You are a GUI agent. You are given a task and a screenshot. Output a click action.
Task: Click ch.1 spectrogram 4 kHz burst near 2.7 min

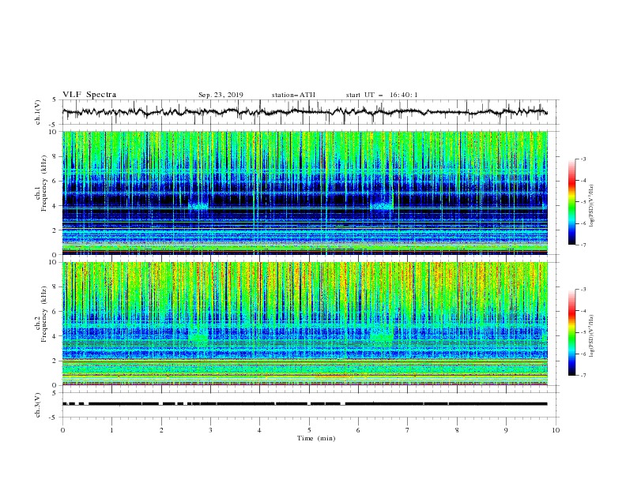198,204
